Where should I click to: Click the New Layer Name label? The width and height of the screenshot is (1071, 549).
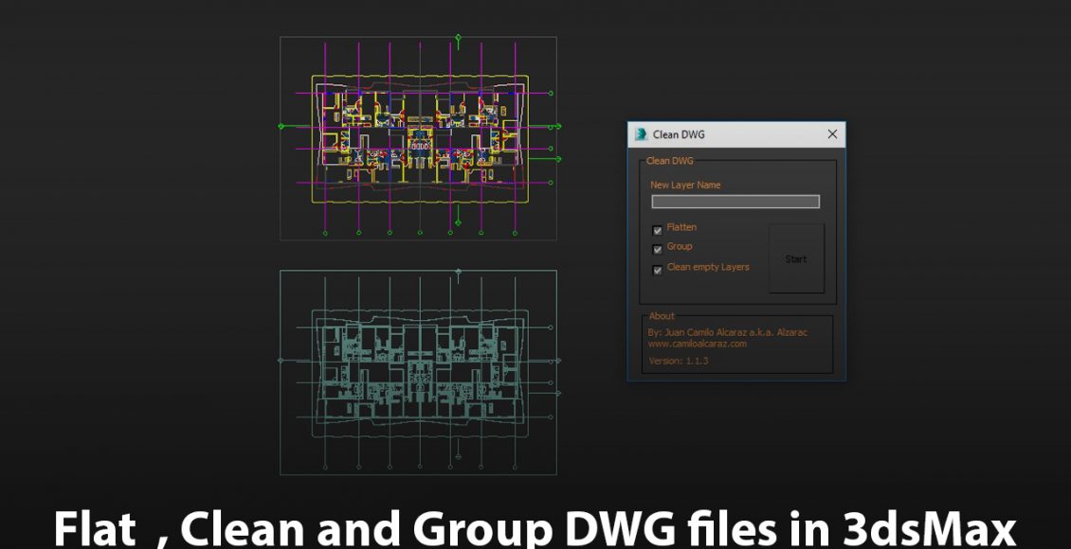[x=685, y=186]
